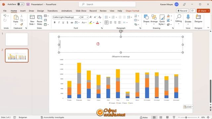Switch to Slide Sorter view icon

tap(161, 117)
